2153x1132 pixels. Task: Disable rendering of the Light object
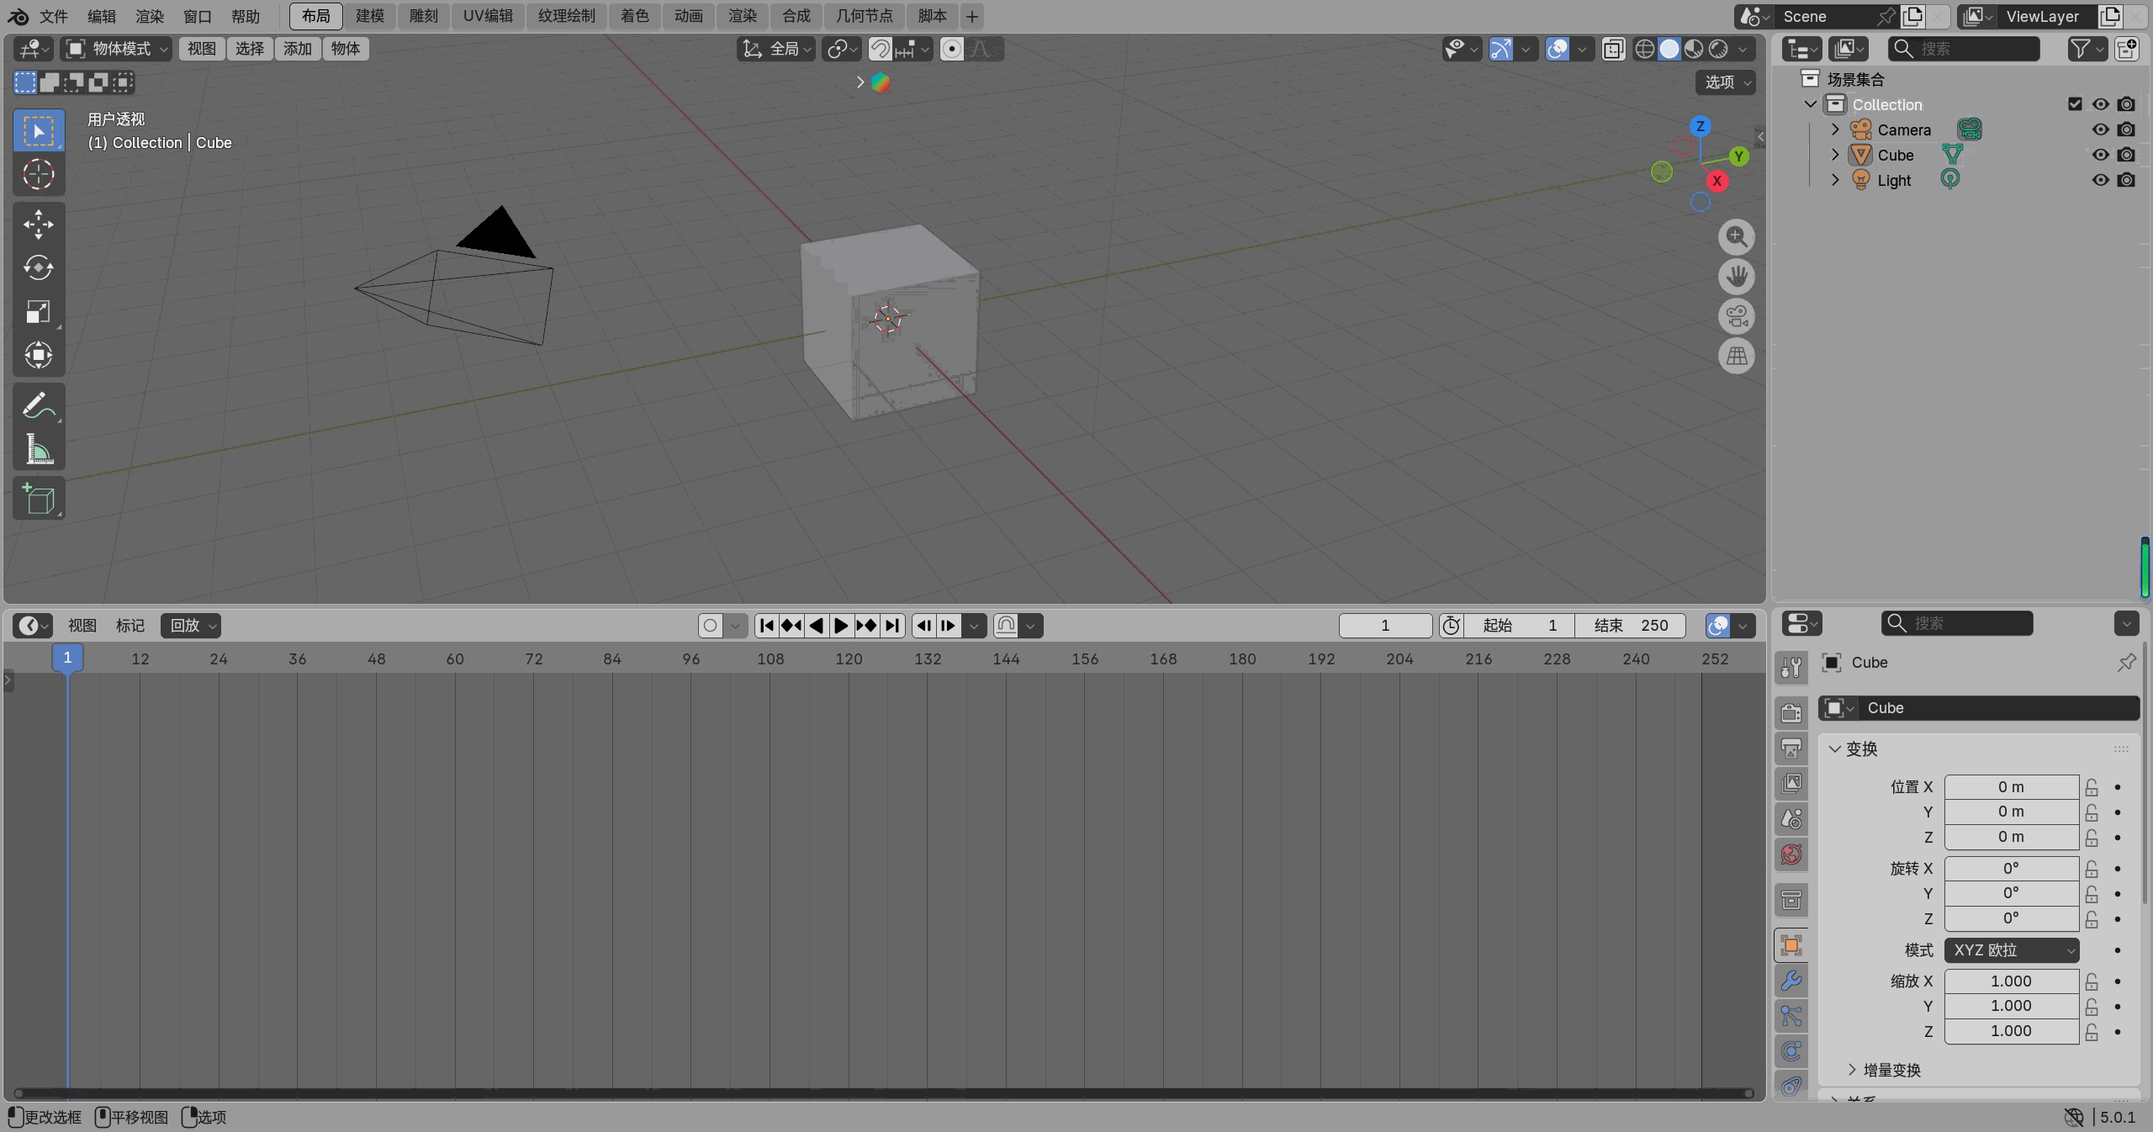click(2126, 180)
